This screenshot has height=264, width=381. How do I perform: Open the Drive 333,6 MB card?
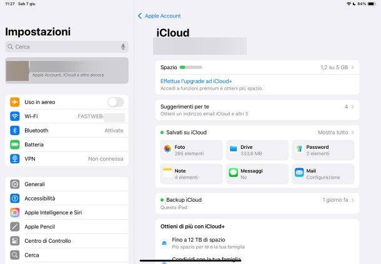coord(257,150)
